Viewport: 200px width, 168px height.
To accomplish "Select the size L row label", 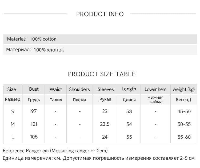I will (13, 137).
